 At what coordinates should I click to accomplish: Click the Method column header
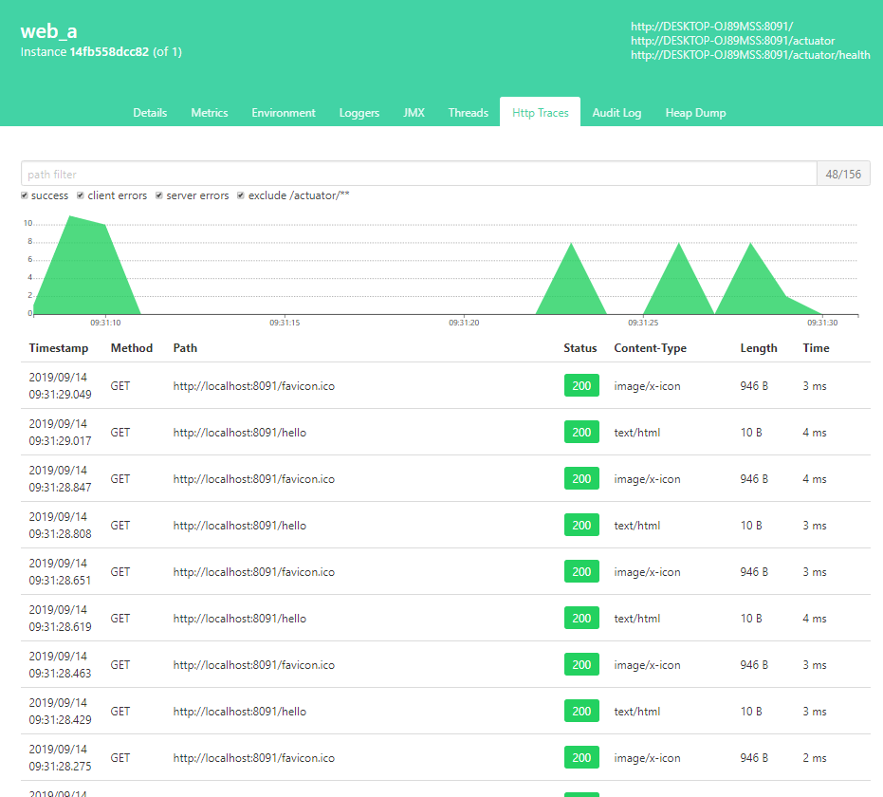132,348
